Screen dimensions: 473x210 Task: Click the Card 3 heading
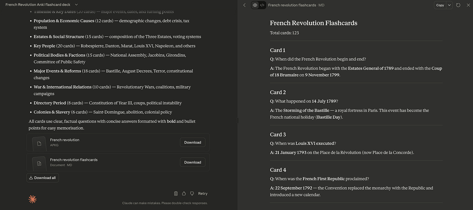278,134
